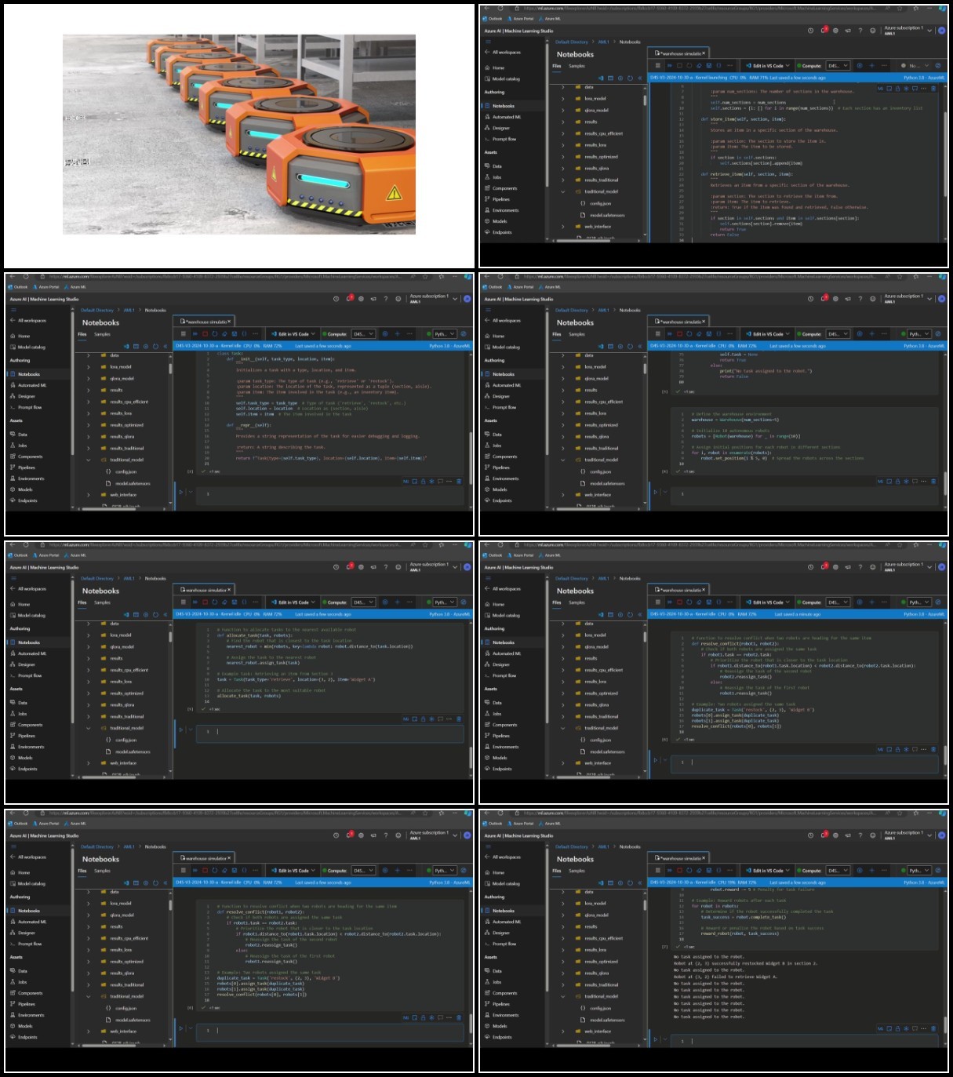The width and height of the screenshot is (953, 1077).
Task: Close warehouse simulation tab above store_item code
Action: [704, 53]
